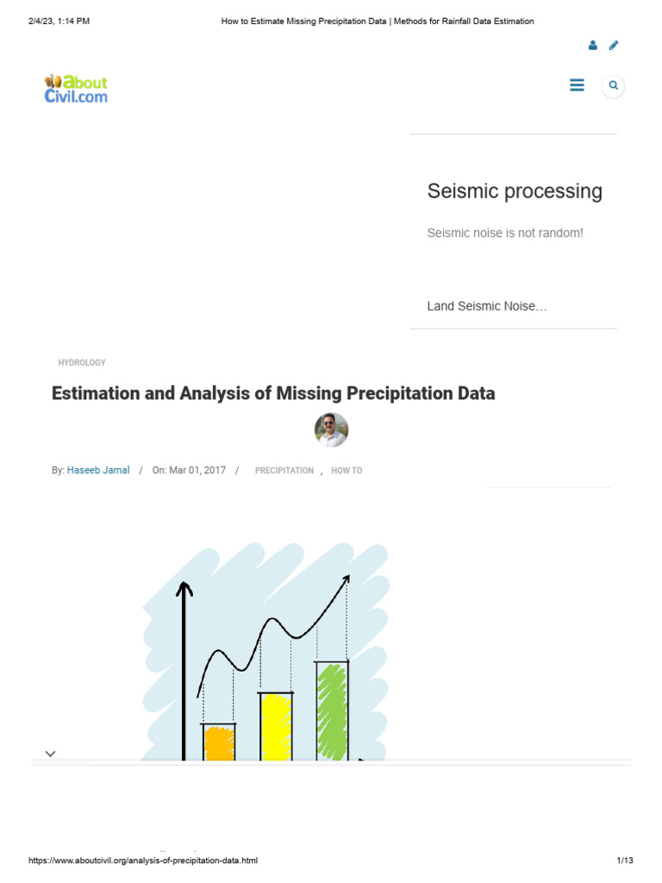
Task: Open the Land Seismic Noise… link
Action: click(x=487, y=306)
